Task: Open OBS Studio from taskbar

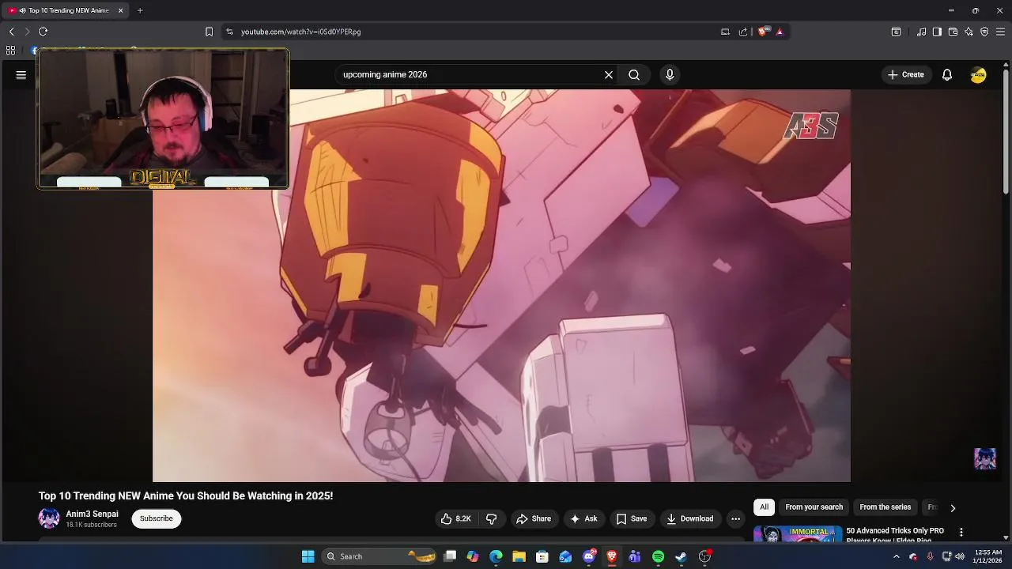Action: click(704, 556)
